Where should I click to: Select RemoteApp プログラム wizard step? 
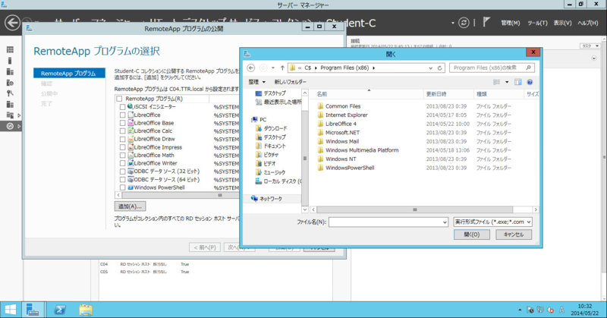(x=69, y=73)
